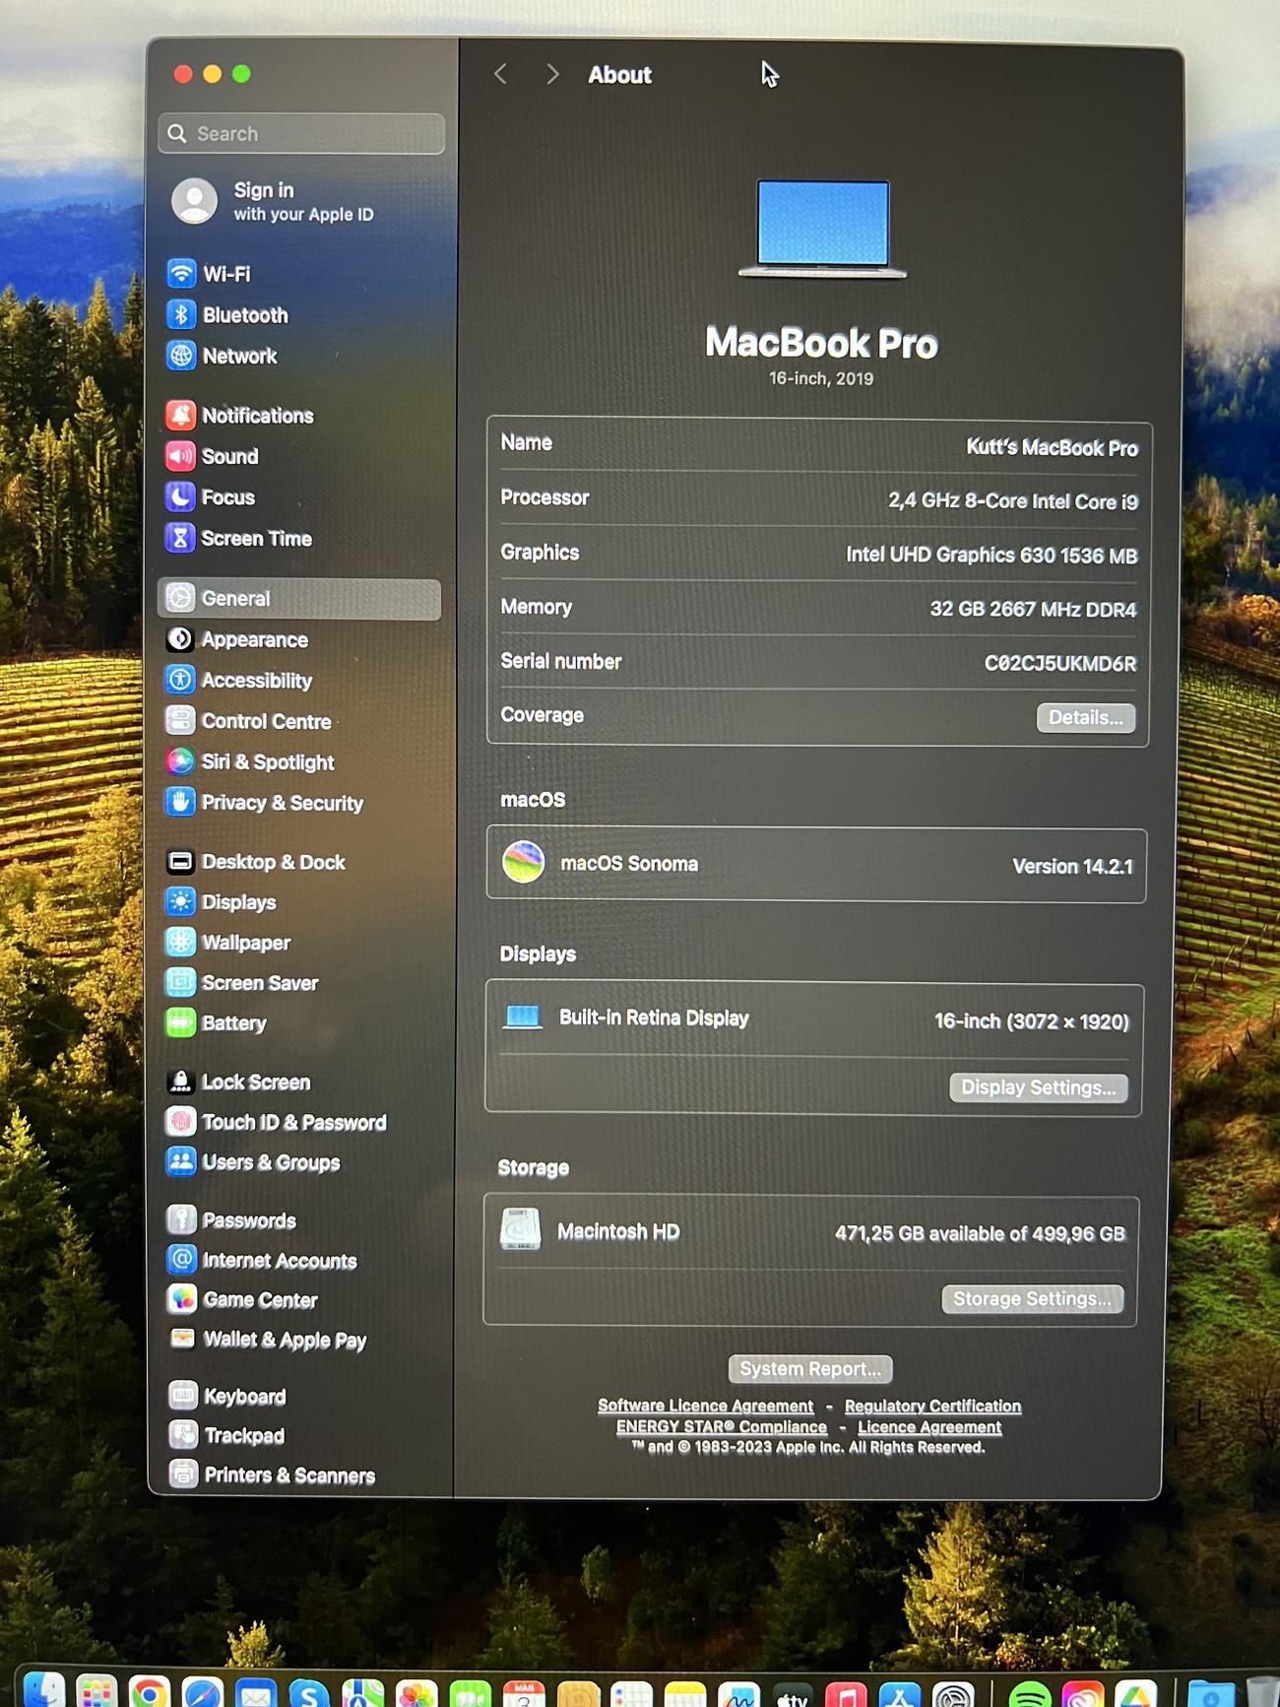Open Storage Settings button

click(x=1032, y=1299)
